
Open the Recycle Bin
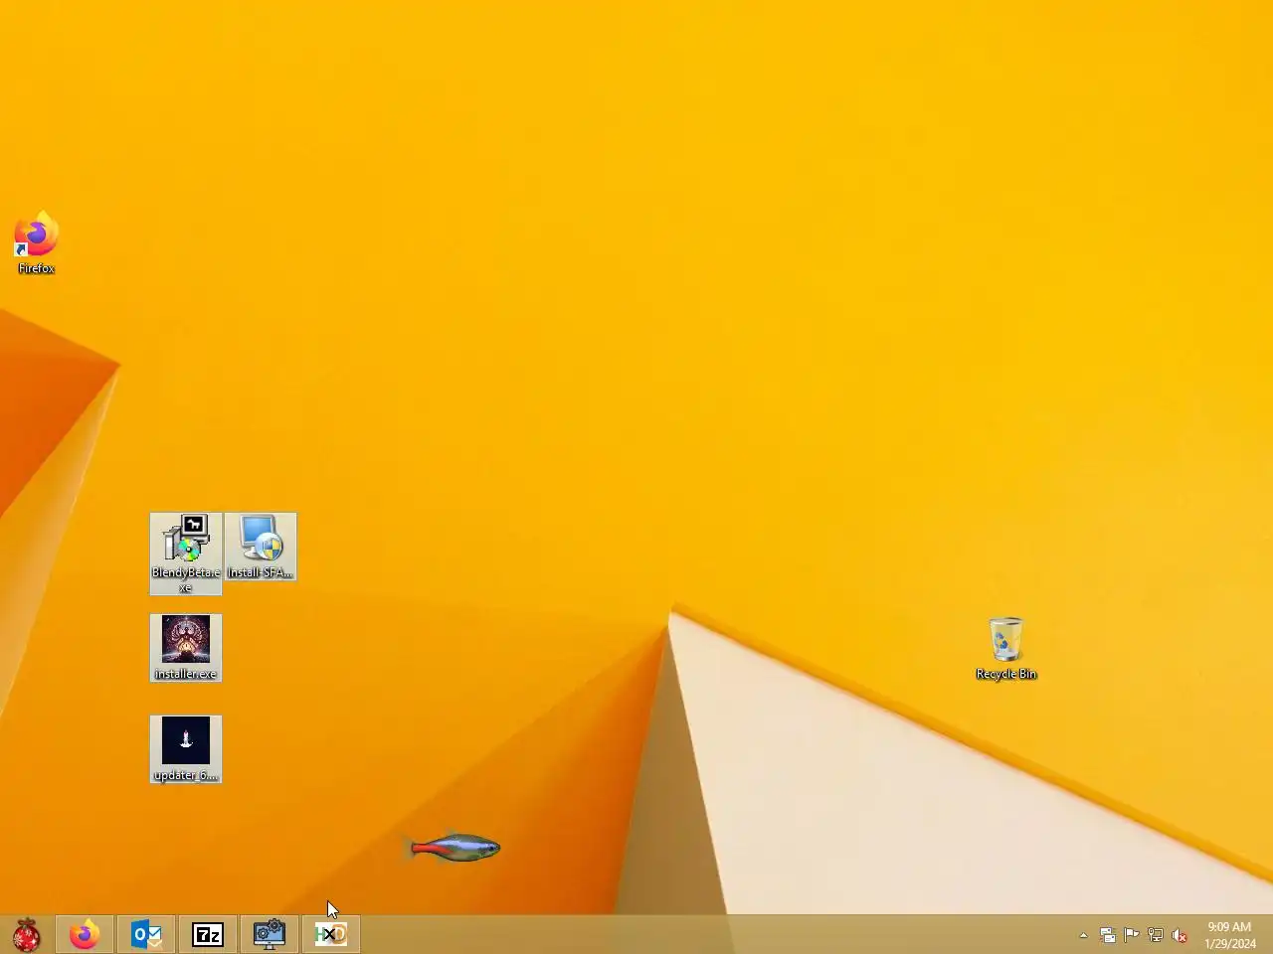click(1006, 648)
